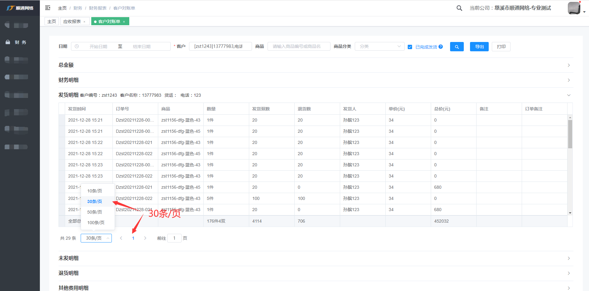Click the magnifier search icon in header
Viewport: 589px width, 291px height.
tap(459, 8)
